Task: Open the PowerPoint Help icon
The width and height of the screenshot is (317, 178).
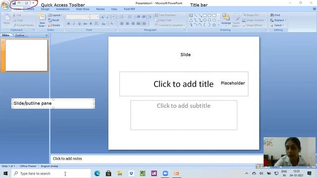Action: (x=315, y=9)
